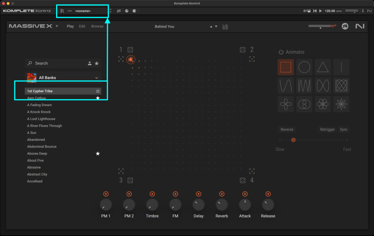Toggle the Retrigger button
The height and width of the screenshot is (236, 374).
327,130
